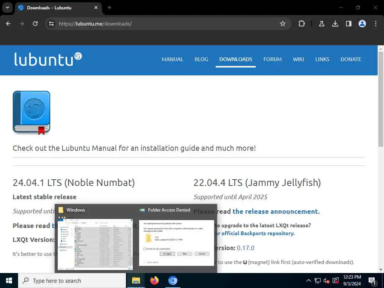This screenshot has width=384, height=288.
Task: Open the WIKI navigation item
Action: 298,59
